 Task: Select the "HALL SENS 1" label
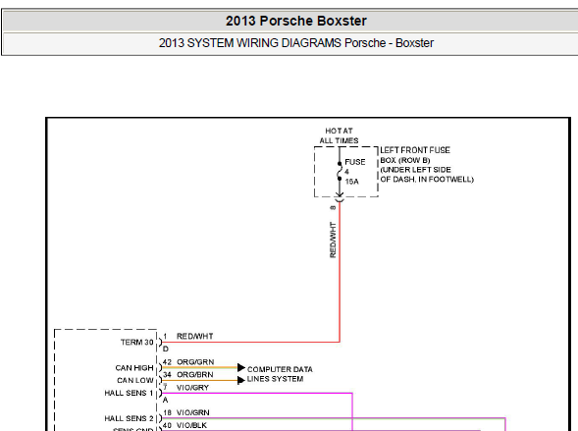point(129,393)
